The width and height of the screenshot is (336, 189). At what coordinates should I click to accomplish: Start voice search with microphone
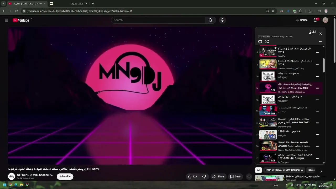pos(222,20)
